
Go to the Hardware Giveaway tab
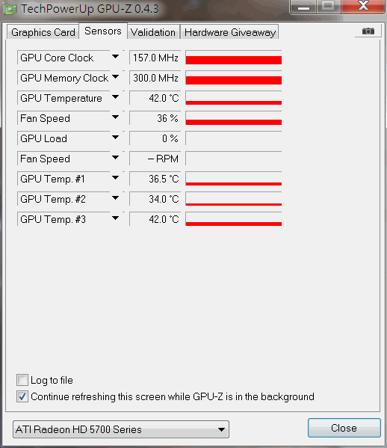tap(230, 32)
